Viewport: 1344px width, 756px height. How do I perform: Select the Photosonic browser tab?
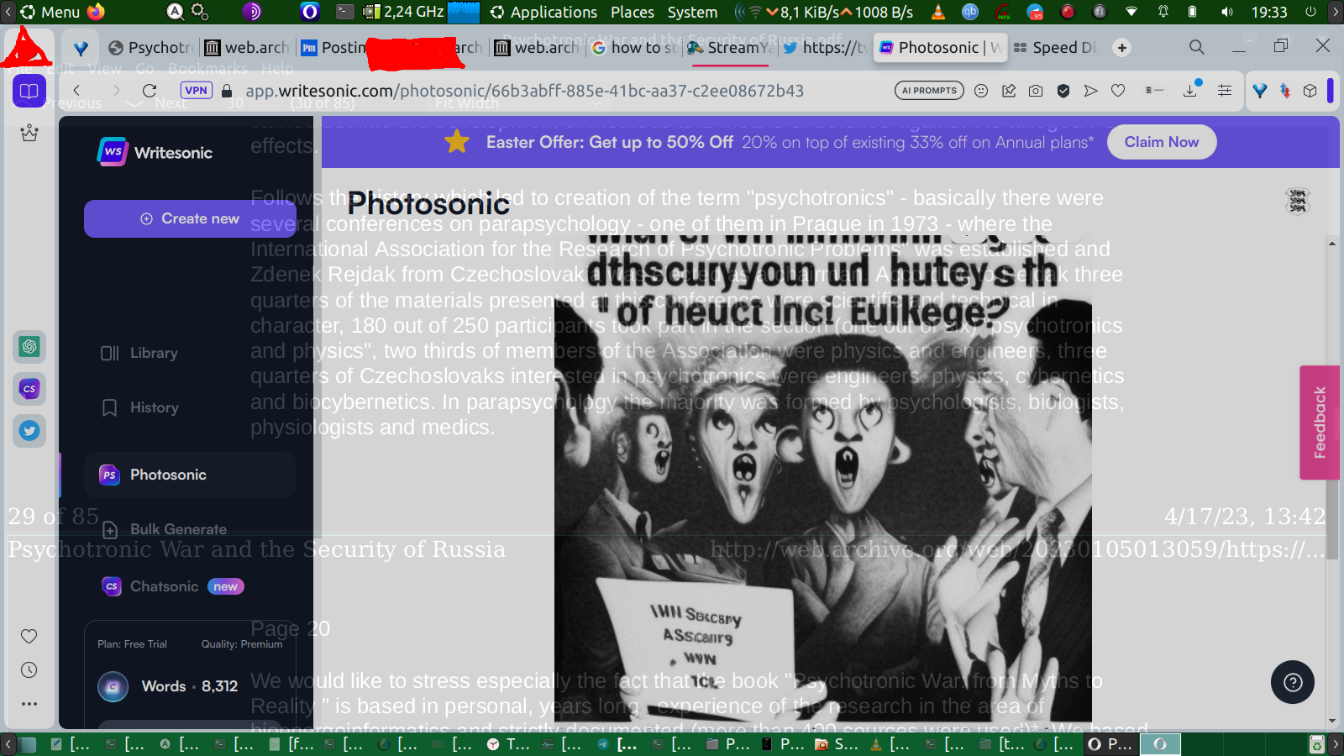pyautogui.click(x=941, y=48)
